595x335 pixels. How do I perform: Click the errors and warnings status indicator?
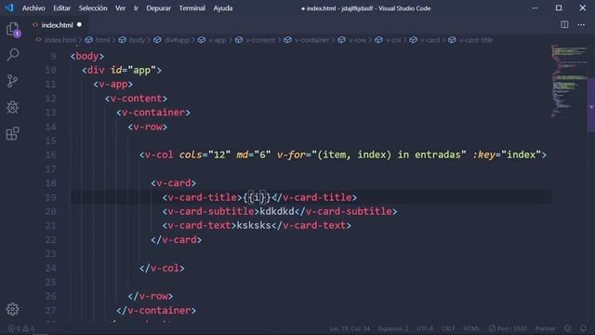tap(21, 328)
